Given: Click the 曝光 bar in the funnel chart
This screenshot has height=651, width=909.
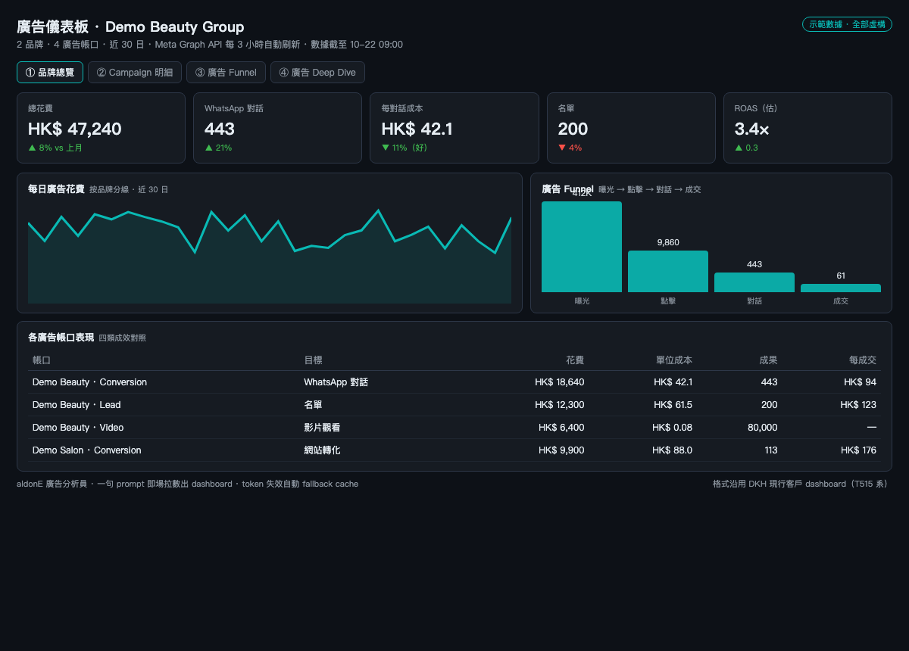Looking at the screenshot, I should tap(582, 247).
